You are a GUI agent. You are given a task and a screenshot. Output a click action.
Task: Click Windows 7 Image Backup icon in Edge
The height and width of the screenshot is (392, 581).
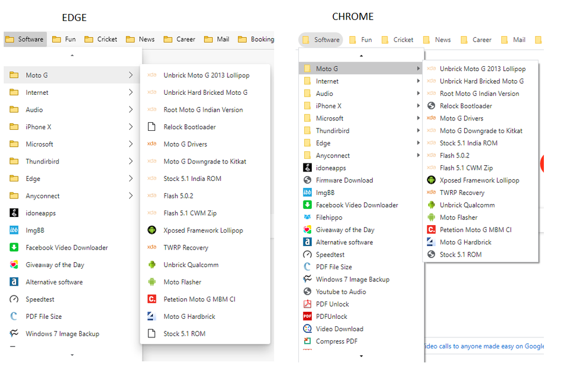(14, 333)
